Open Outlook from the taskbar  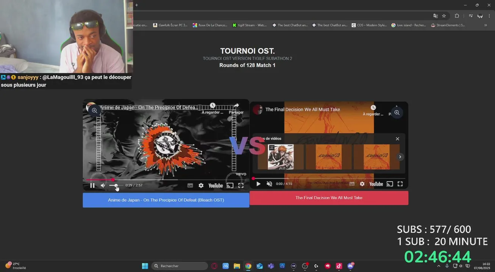click(259, 266)
